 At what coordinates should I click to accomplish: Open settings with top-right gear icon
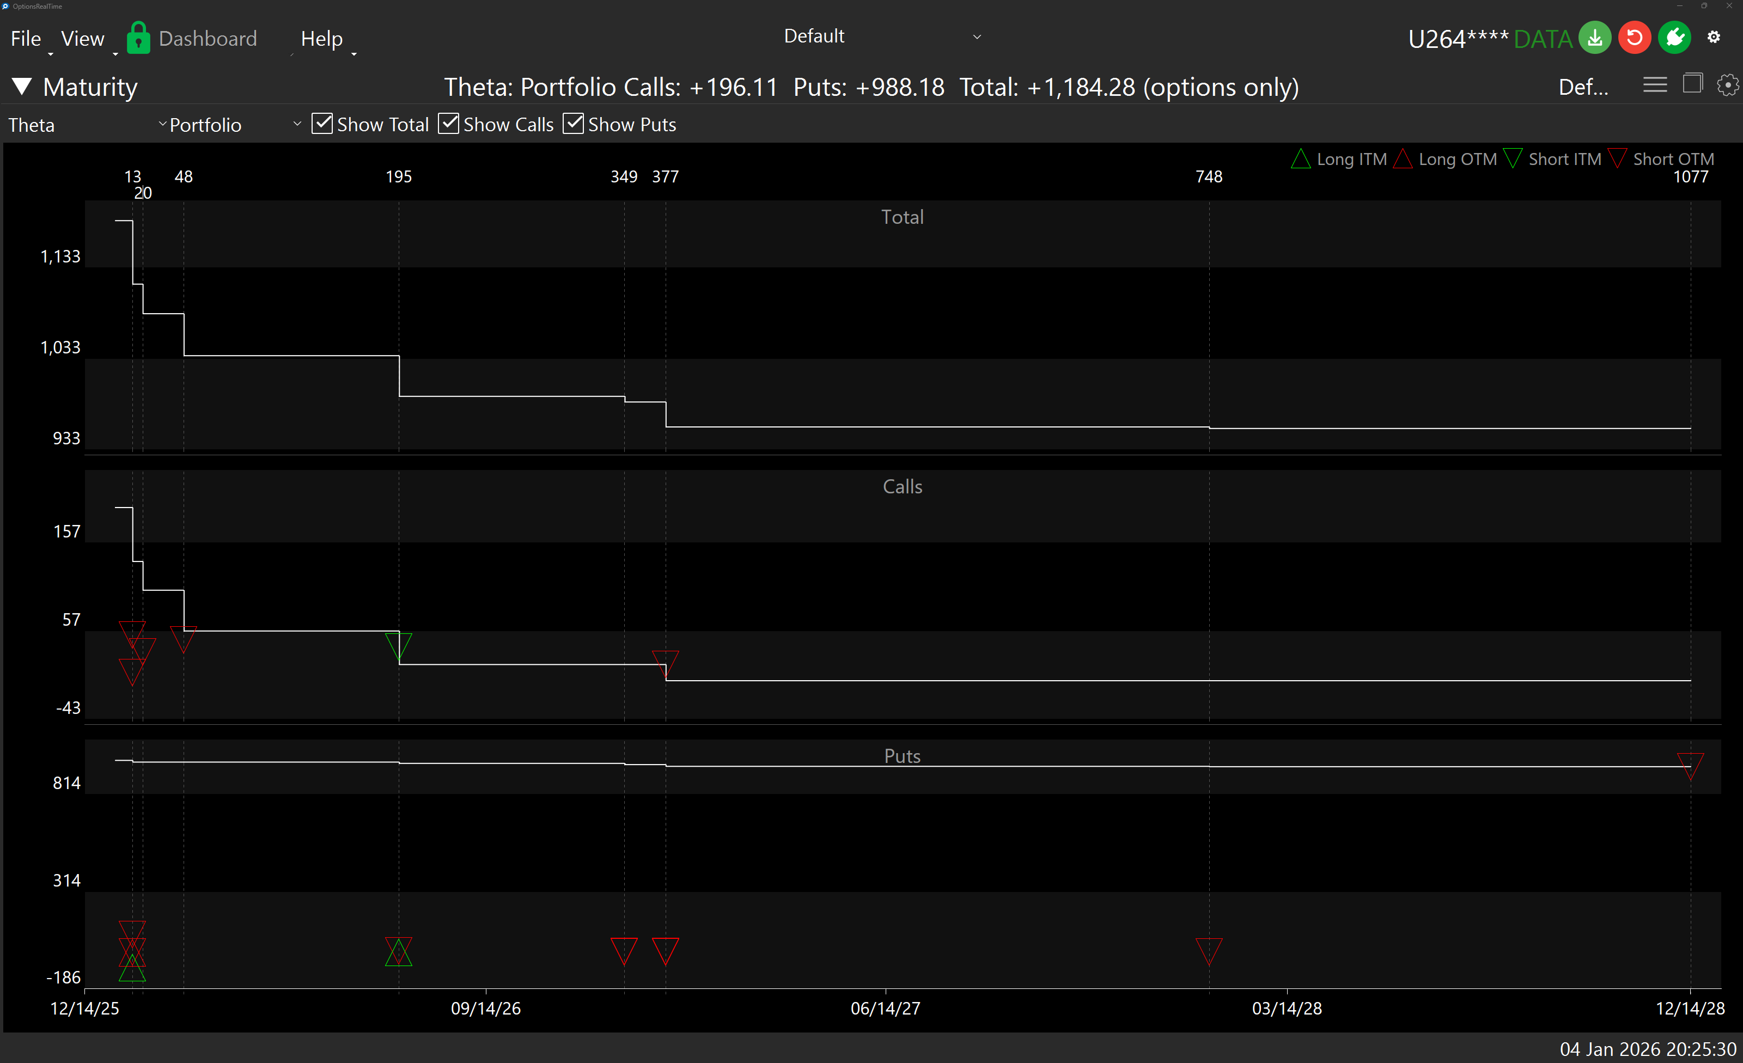click(x=1713, y=37)
